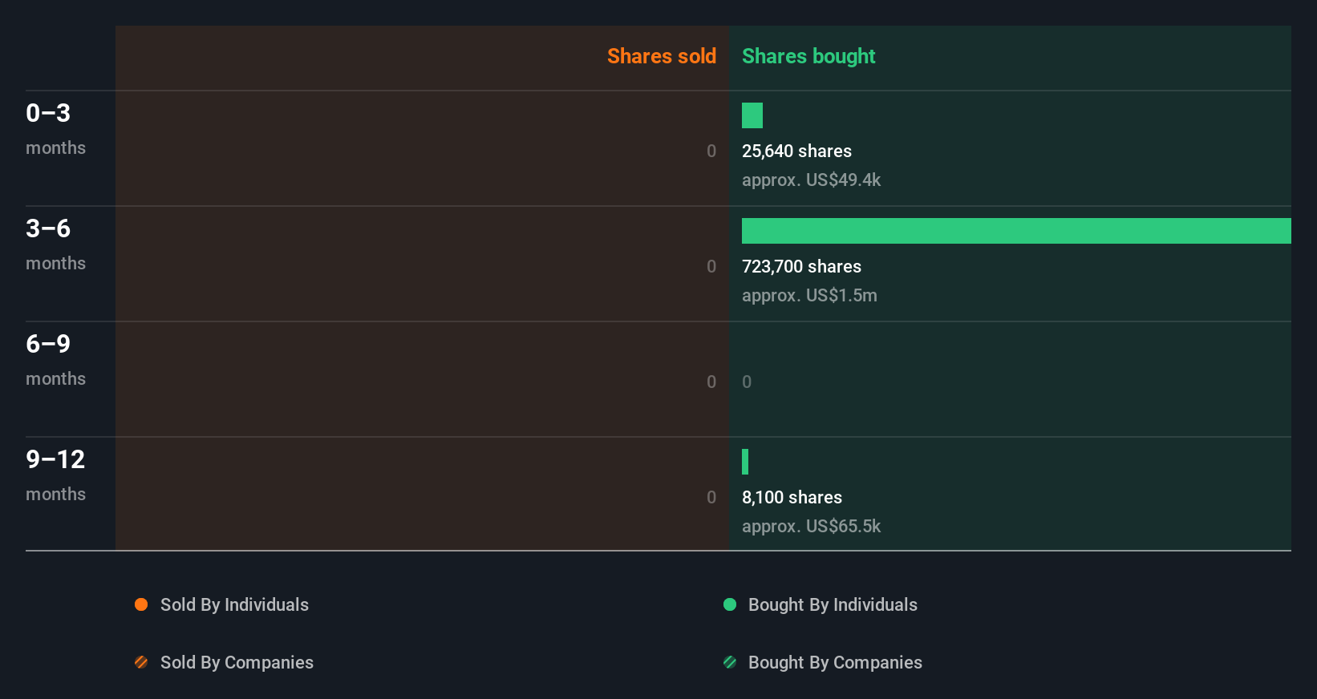Select the 25,640 shares value

[796, 151]
